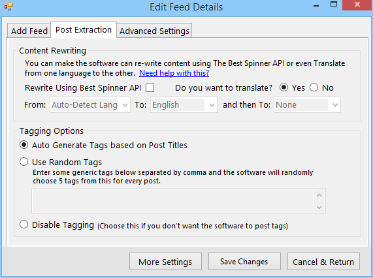Click the Save Changes button

[244, 262]
